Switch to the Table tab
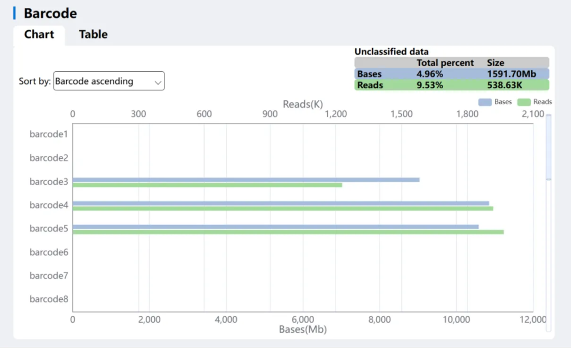The width and height of the screenshot is (571, 348). coord(93,34)
